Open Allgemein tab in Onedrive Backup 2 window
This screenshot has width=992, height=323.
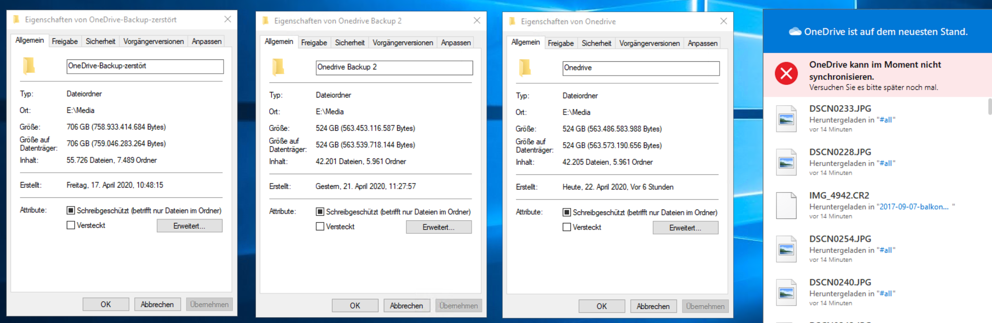tap(279, 42)
